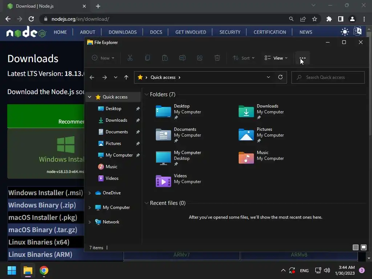Open the Sort dropdown menu
Screen dimensions: 372x279
243,58
